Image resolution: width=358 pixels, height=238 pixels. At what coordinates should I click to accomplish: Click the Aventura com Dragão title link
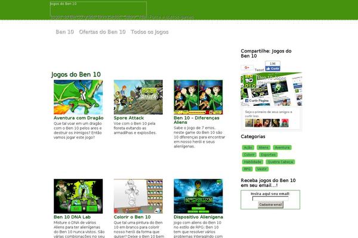point(79,118)
